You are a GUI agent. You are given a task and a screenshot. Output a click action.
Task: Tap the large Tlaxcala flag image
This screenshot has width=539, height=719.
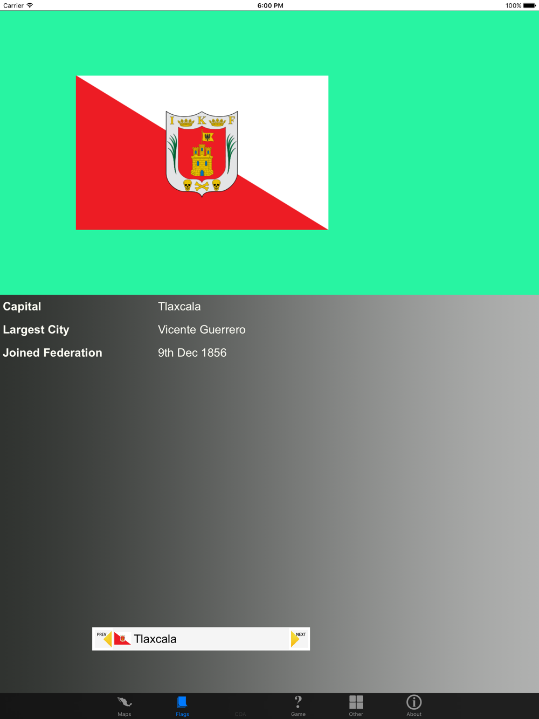pos(202,153)
